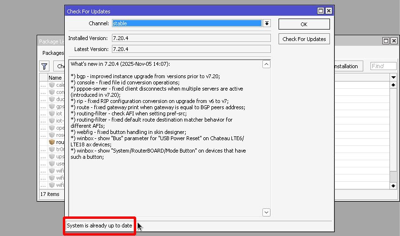Image resolution: width=400 pixels, height=236 pixels.
Task: Click the gps package icon
Action: click(52, 106)
